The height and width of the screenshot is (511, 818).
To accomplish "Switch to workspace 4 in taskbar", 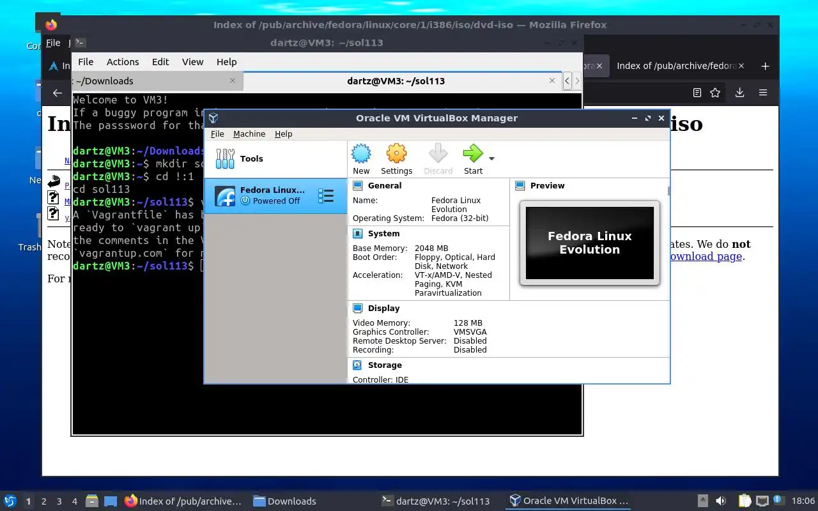I will coord(75,501).
